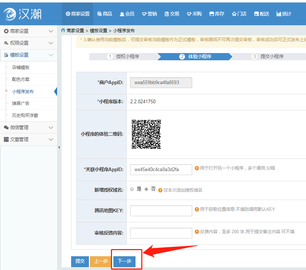The width and height of the screenshot is (306, 270).
Task: Click the 配送 delivery icon
Action: point(257,14)
